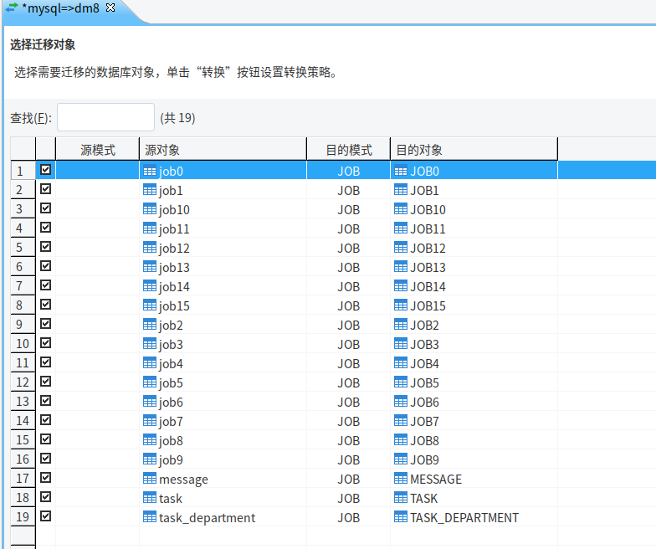The width and height of the screenshot is (656, 549).
Task: Click the table icon beside target JOB13
Action: pyautogui.click(x=400, y=267)
